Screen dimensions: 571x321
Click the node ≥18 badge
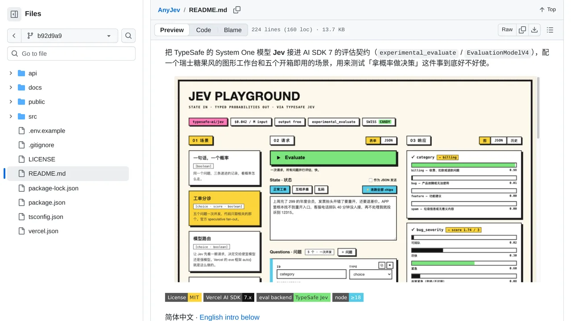tap(348, 297)
